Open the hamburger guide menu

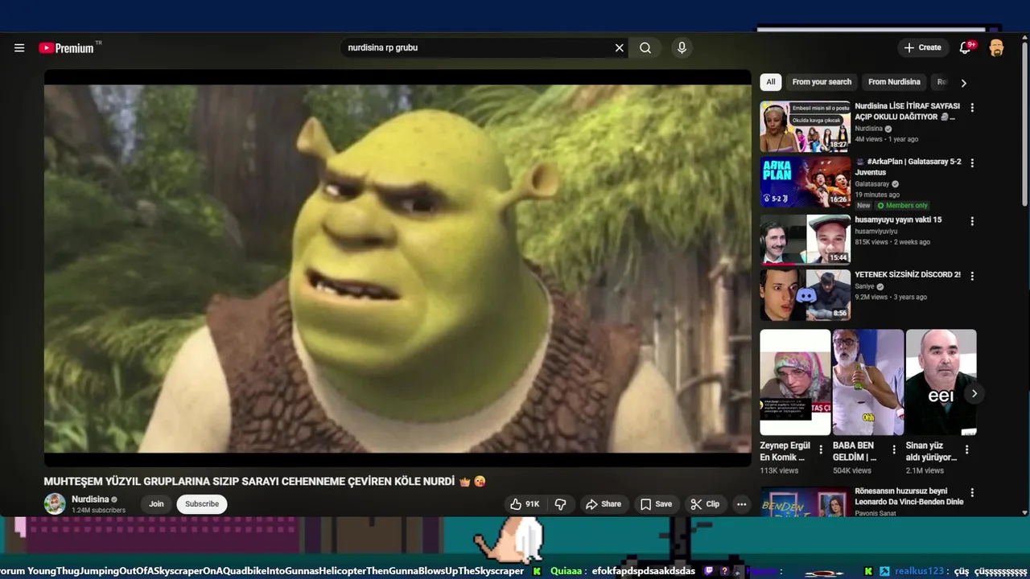click(x=19, y=47)
